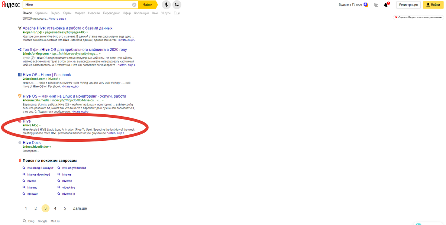Open the dropdown arrow after forum.bits.media URL
Screen dimensions: 446x225
pos(103,101)
